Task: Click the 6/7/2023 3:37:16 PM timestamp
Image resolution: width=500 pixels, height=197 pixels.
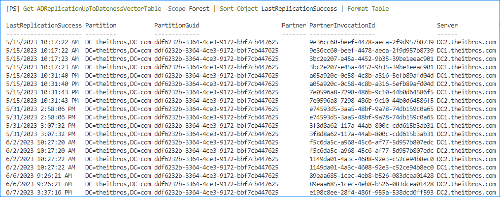Action: [x=39, y=192]
